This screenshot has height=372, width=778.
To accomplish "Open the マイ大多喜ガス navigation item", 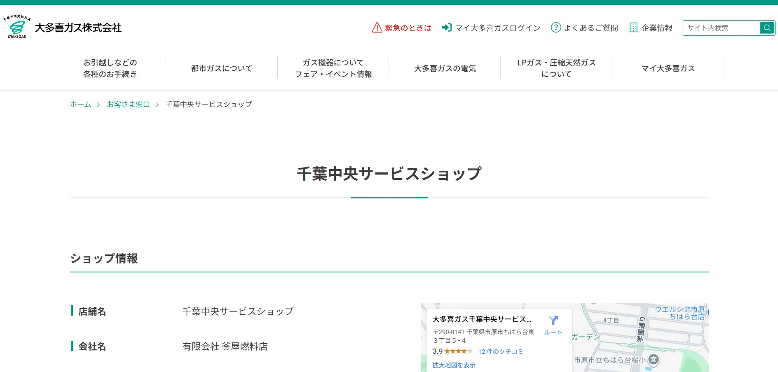I will point(668,68).
